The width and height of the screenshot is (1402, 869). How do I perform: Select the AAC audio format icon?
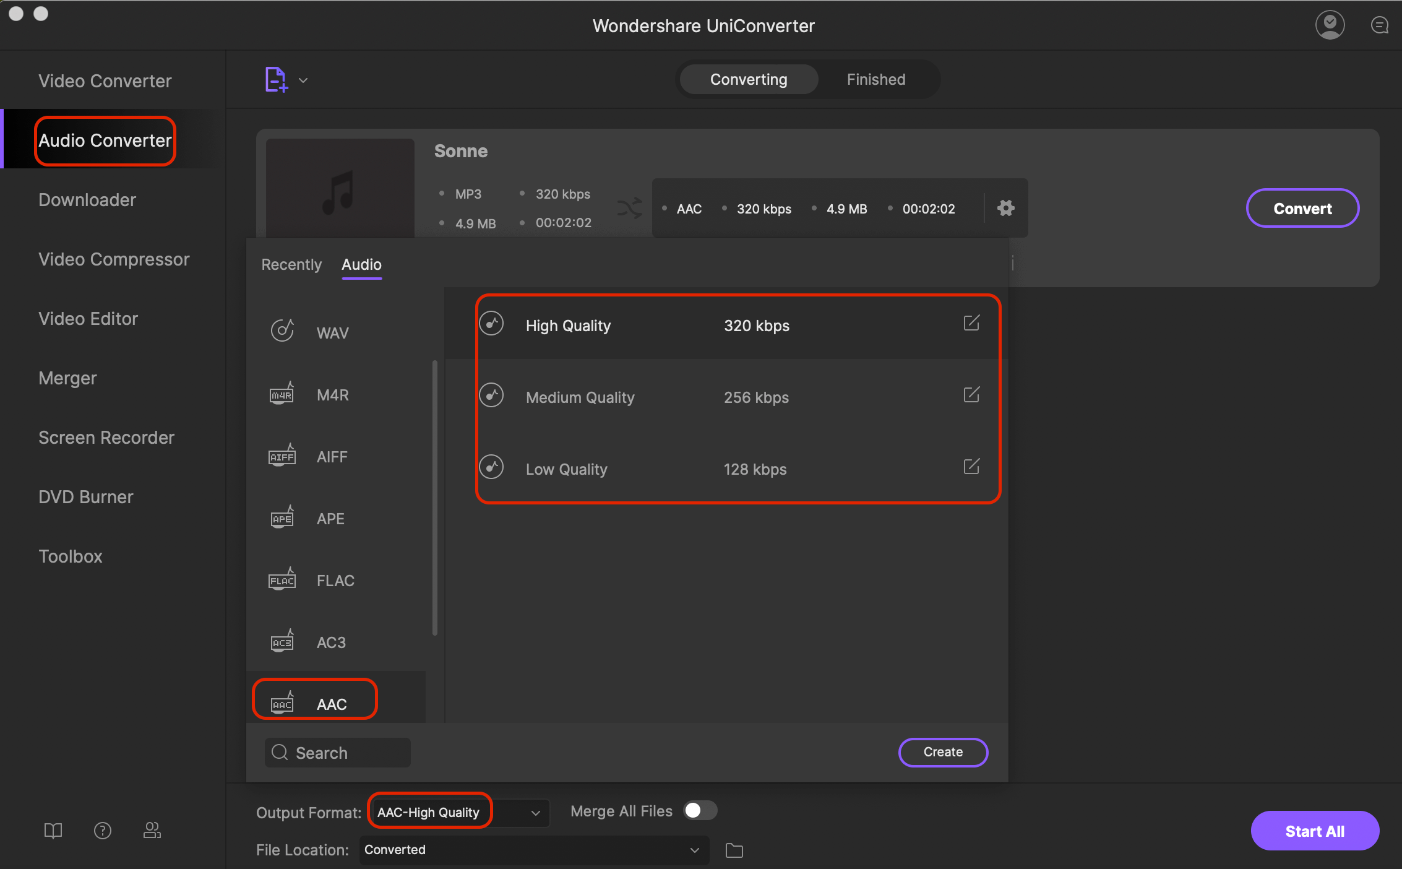coord(282,702)
